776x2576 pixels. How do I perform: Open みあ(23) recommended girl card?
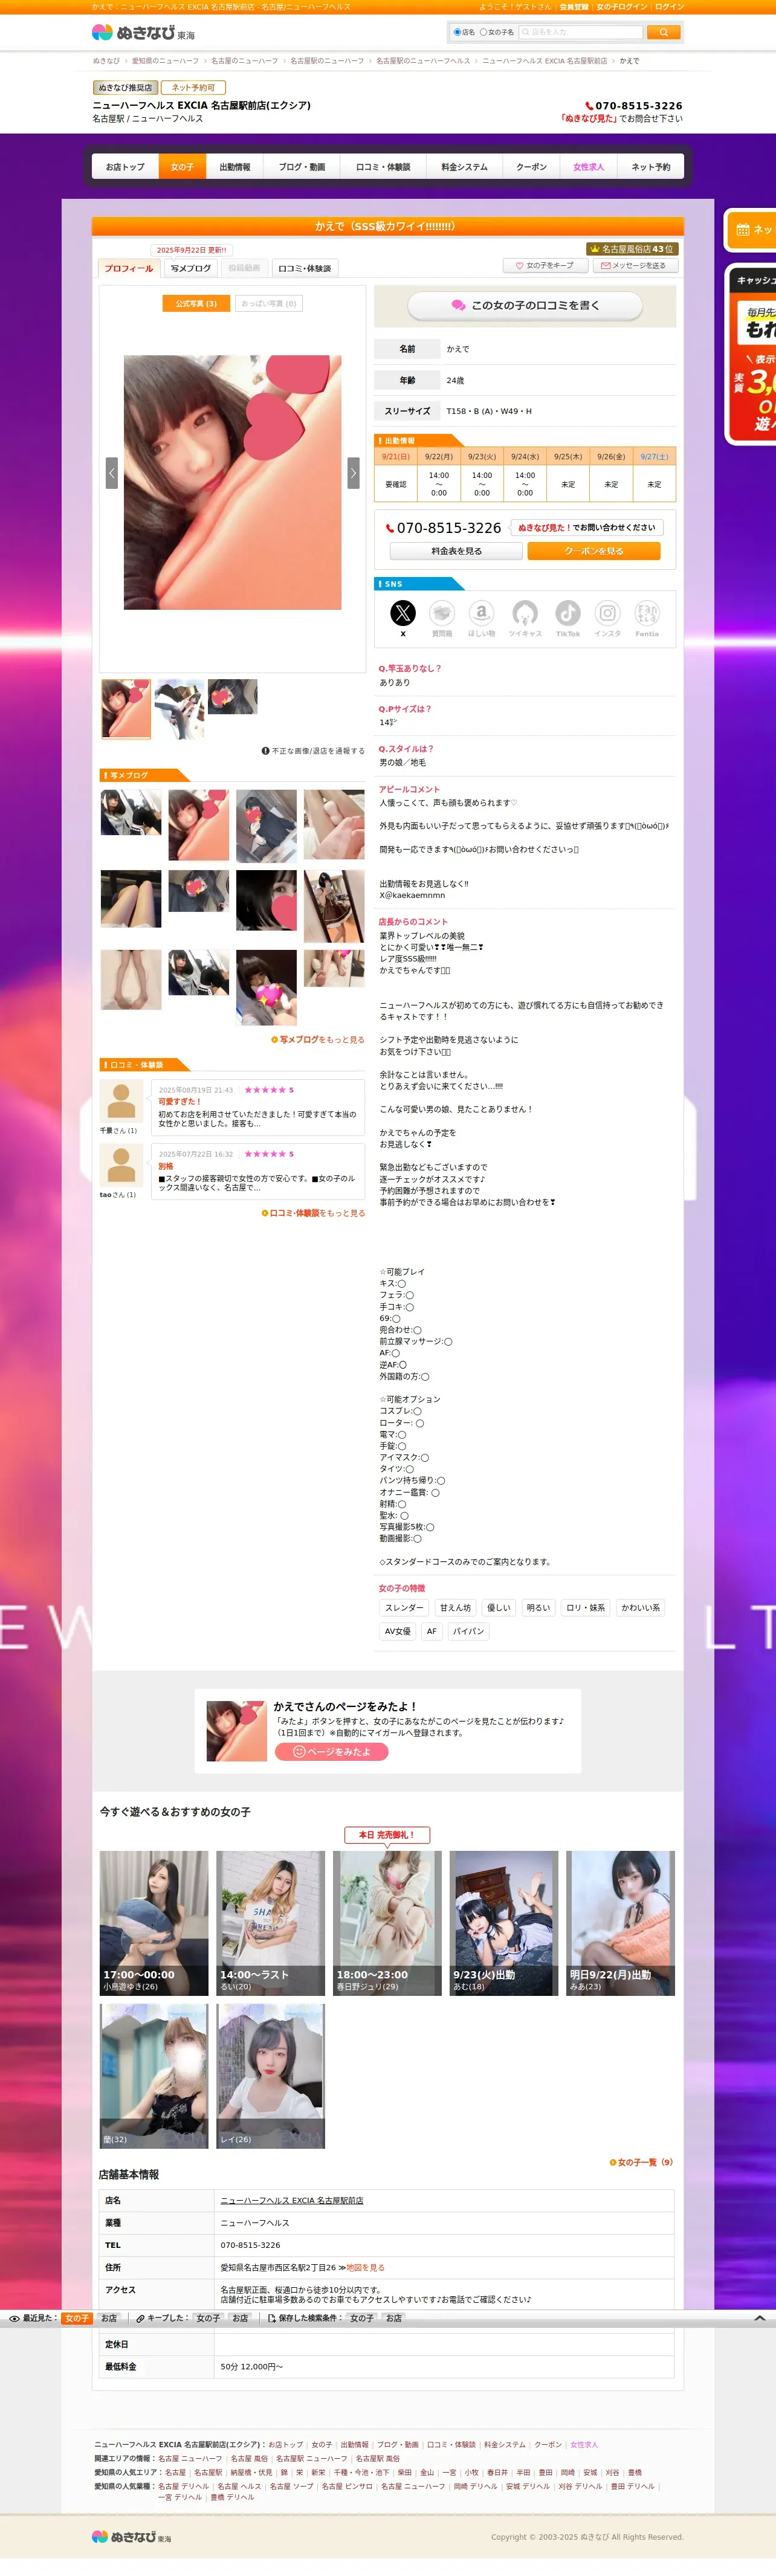pyautogui.click(x=620, y=1923)
